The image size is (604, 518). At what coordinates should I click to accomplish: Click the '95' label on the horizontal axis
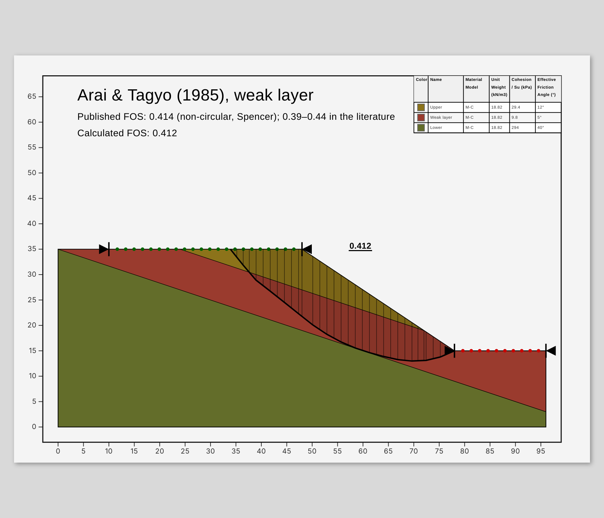point(541,451)
